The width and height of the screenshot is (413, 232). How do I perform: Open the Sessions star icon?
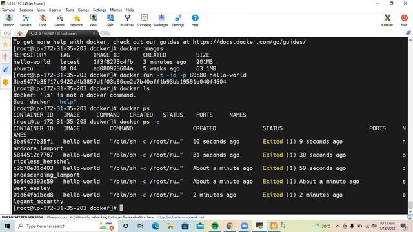click(76, 20)
